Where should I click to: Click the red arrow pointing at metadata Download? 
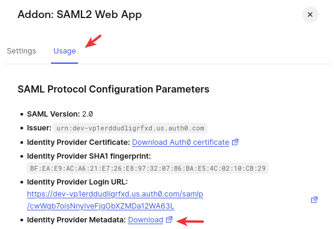[x=190, y=221]
